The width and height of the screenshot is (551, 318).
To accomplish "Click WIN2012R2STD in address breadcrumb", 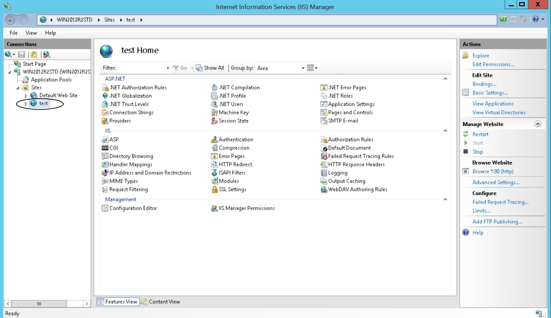I will click(75, 20).
